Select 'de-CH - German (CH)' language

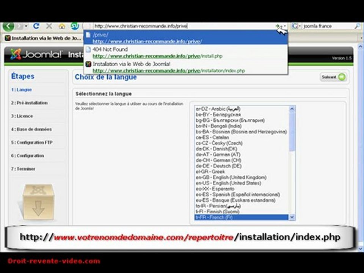point(242,160)
